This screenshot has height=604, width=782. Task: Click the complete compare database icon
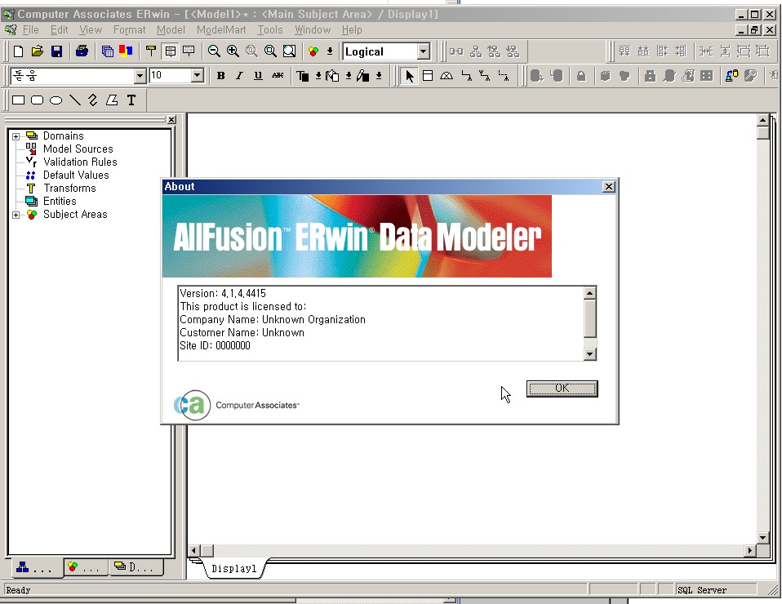(731, 76)
